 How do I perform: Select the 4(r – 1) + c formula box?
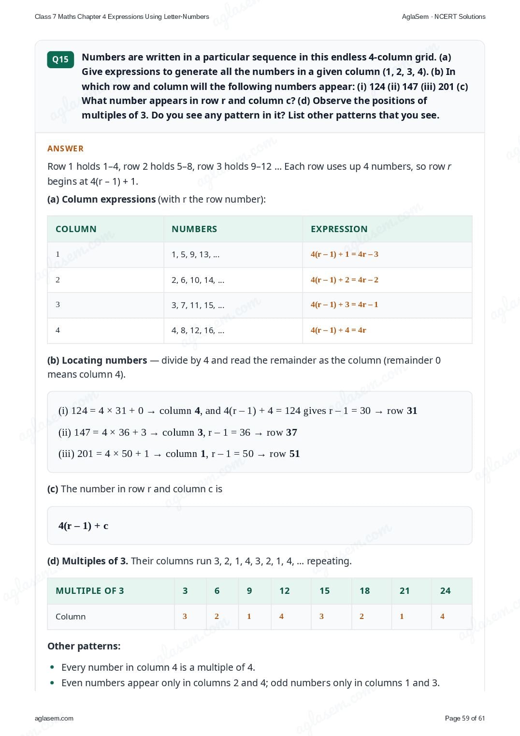260,526
